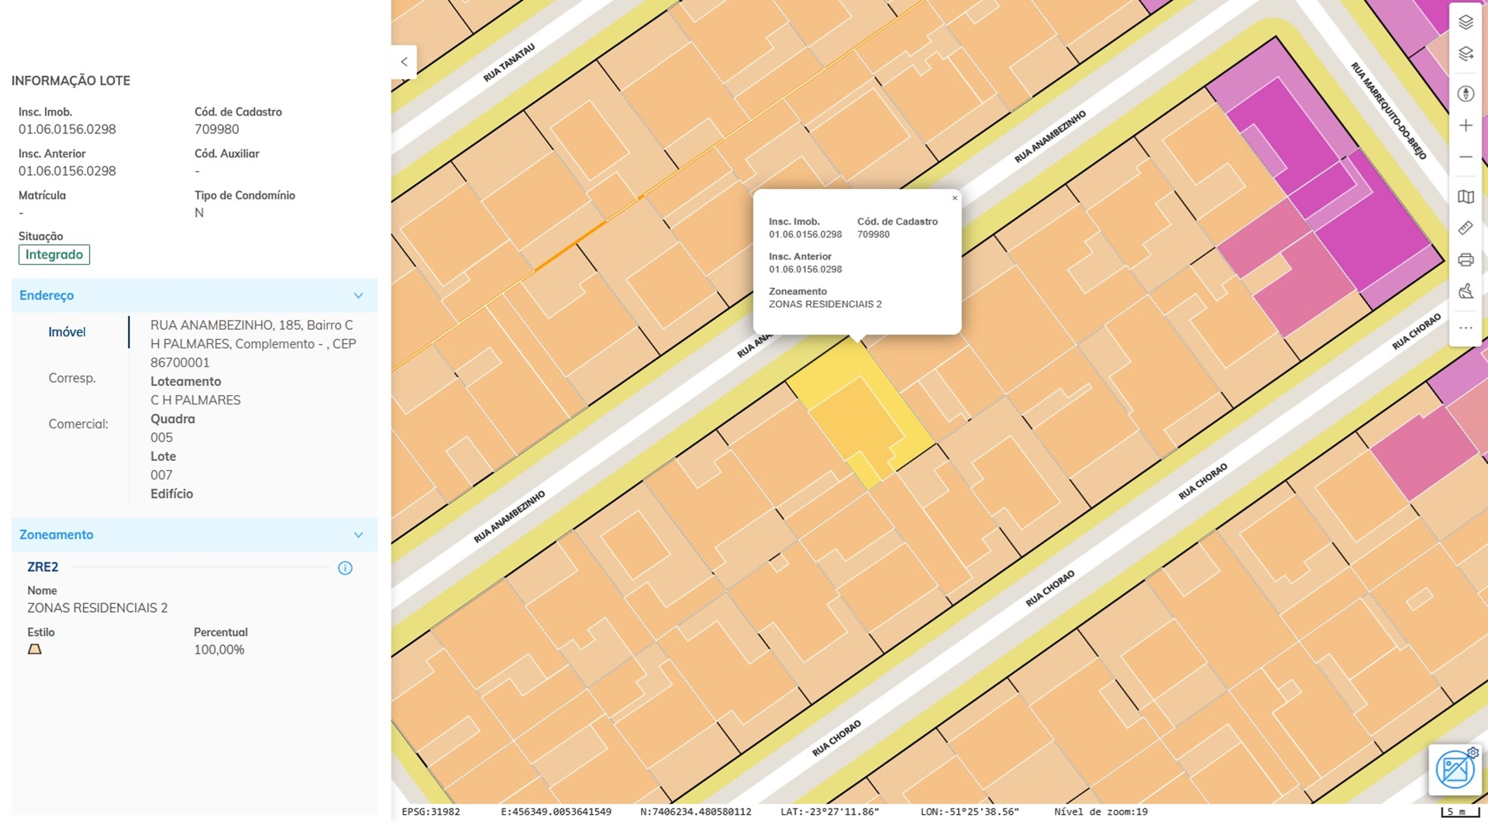The width and height of the screenshot is (1488, 821).
Task: Select the Imóvel address tab
Action: tap(67, 332)
